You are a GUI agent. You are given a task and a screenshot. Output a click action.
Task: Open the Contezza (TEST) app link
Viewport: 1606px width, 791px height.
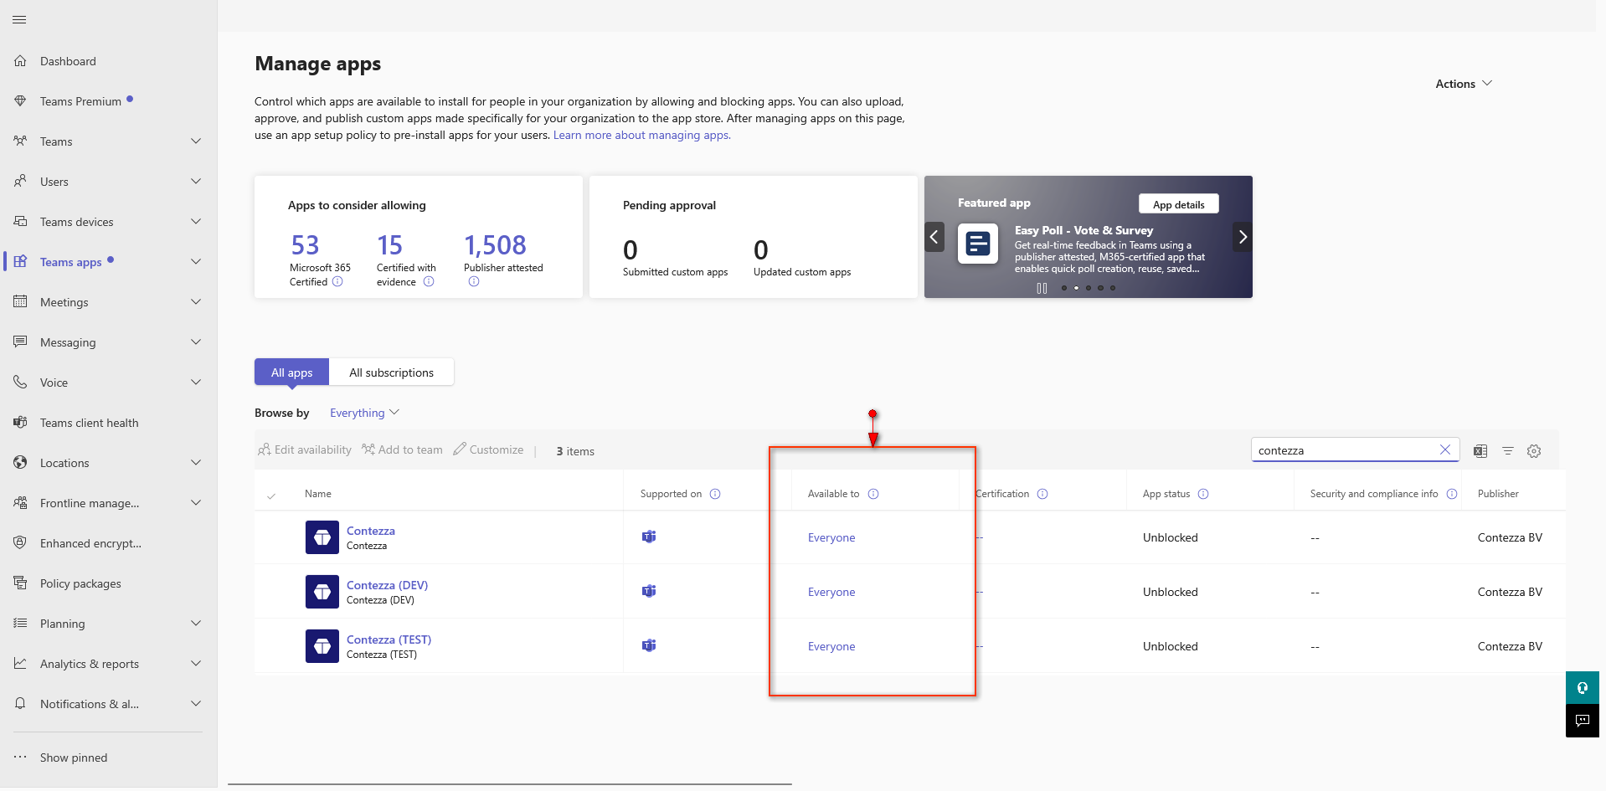pyautogui.click(x=389, y=639)
